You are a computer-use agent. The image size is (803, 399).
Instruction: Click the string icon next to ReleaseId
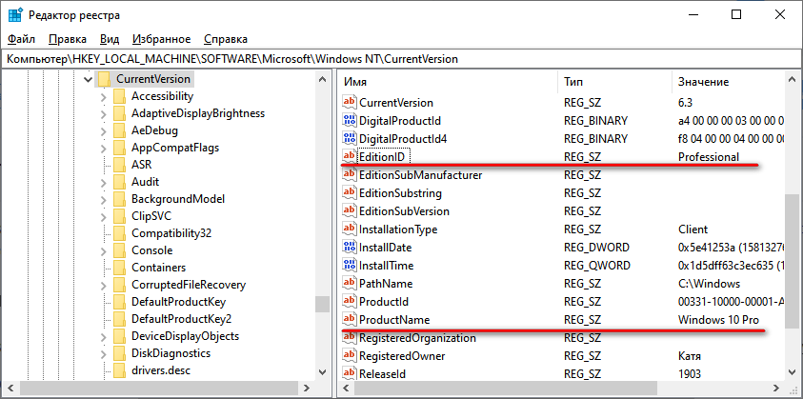350,374
